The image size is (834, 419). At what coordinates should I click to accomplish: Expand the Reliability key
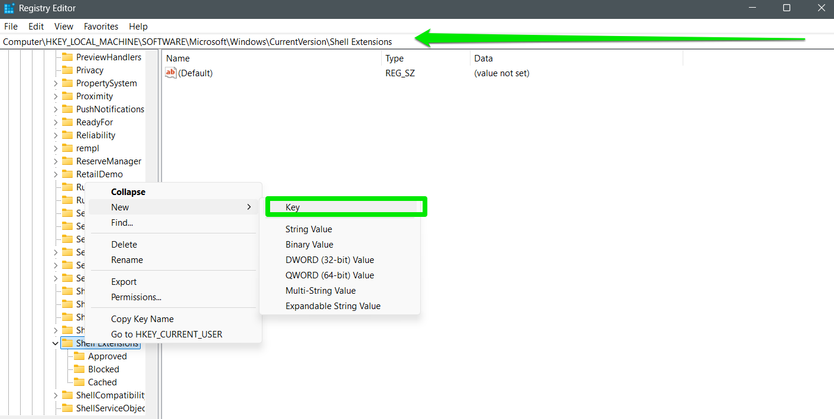click(x=56, y=135)
